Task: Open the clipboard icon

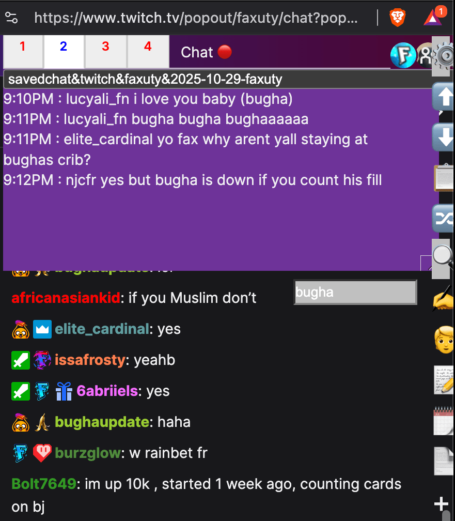Action: click(444, 178)
